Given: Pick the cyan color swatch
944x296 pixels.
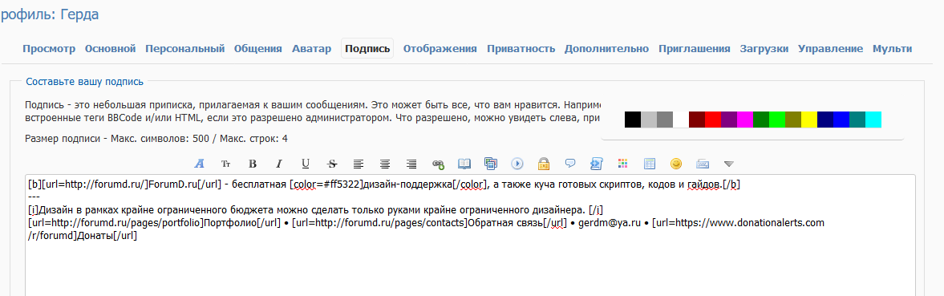Looking at the screenshot, I should 873,119.
